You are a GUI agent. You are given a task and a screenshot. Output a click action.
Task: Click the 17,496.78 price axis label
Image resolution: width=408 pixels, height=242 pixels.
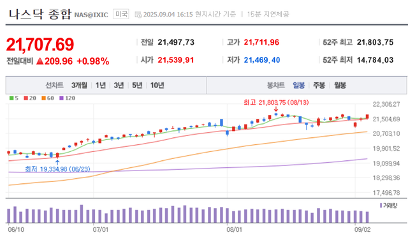(386, 193)
